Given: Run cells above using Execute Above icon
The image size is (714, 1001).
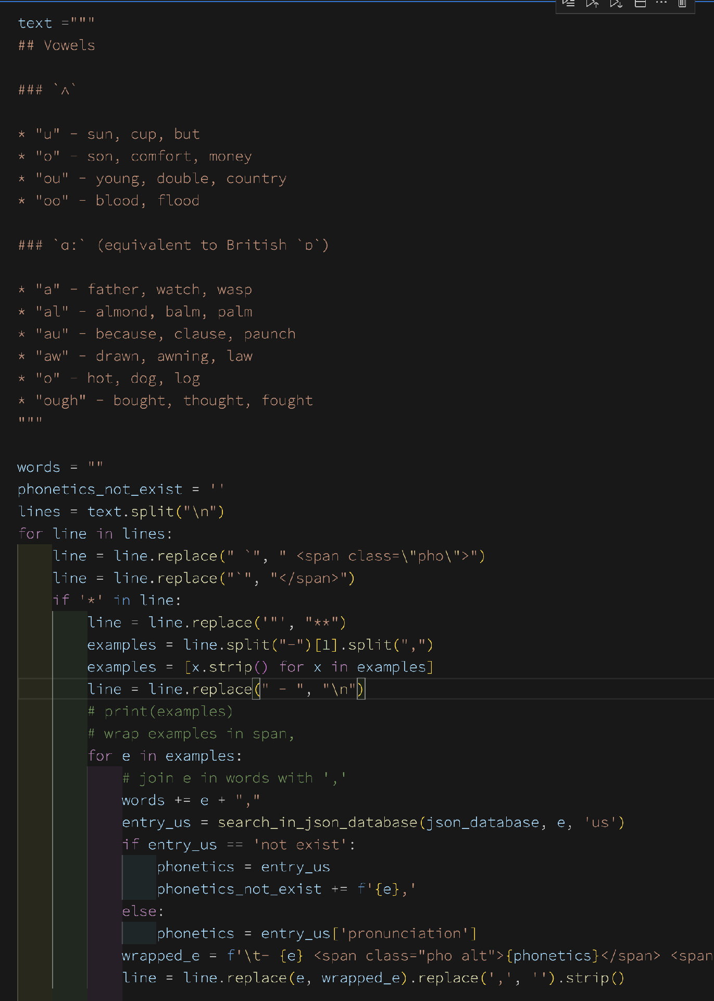Looking at the screenshot, I should pos(592,4).
